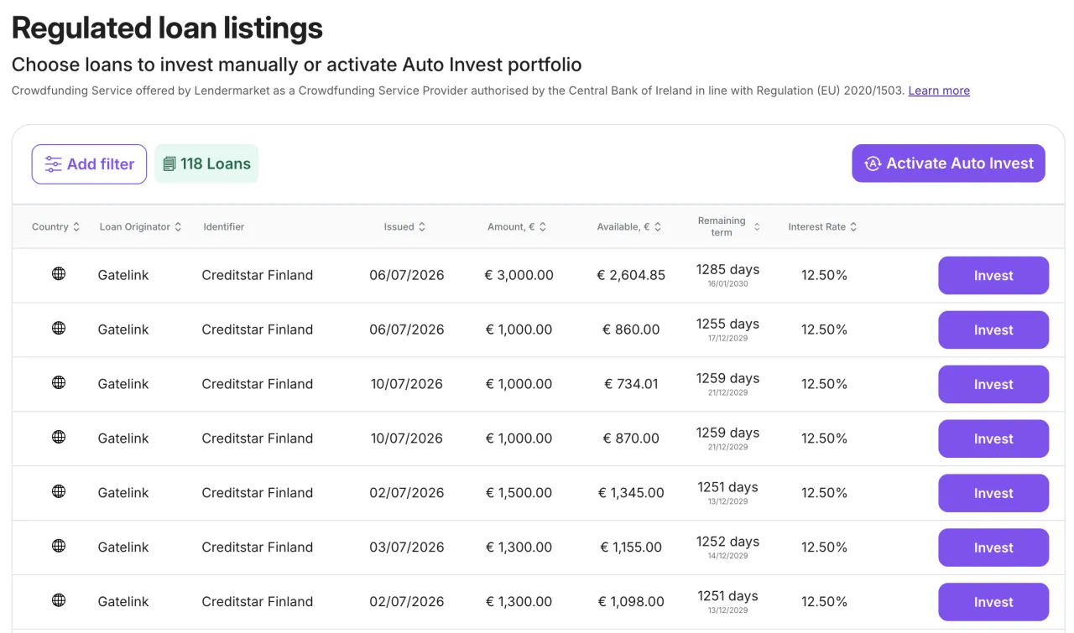Click the 1285 days remaining term

pyautogui.click(x=727, y=270)
